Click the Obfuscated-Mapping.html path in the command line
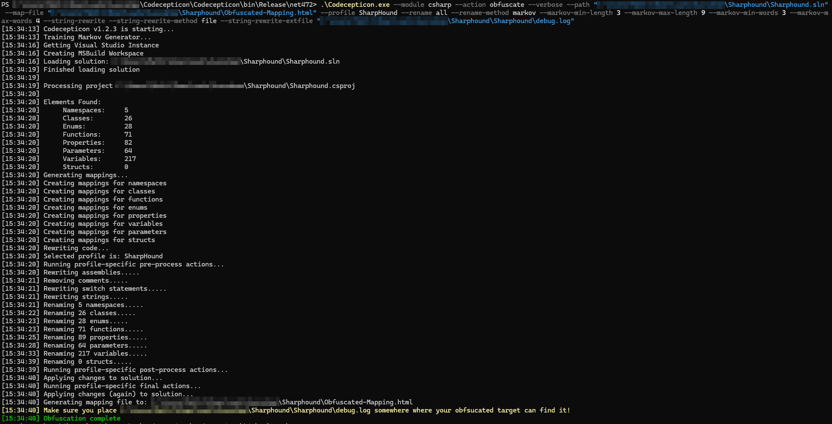This screenshot has height=424, width=832. 247,13
